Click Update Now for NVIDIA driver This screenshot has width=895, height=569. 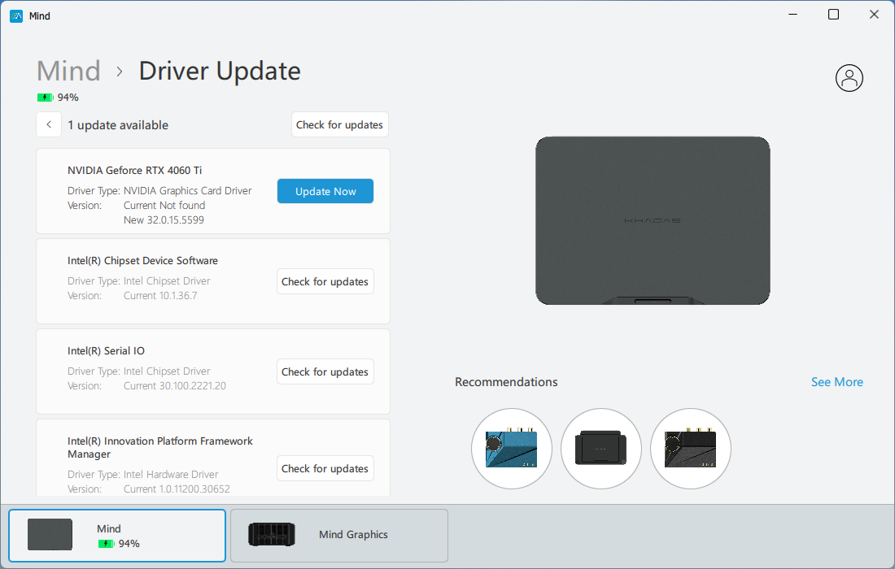tap(325, 191)
